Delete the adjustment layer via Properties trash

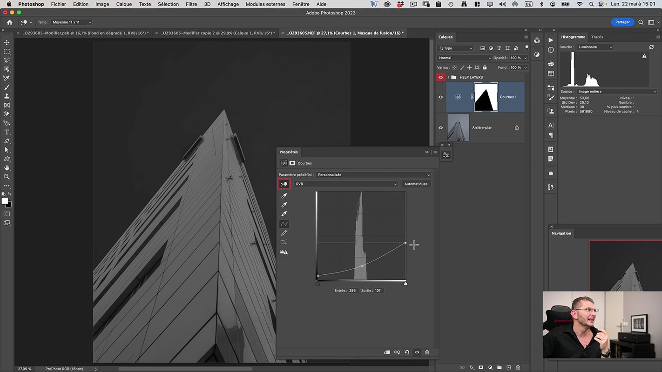point(427,352)
